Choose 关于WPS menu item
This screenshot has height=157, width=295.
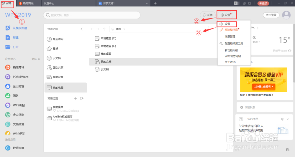tap(234, 62)
